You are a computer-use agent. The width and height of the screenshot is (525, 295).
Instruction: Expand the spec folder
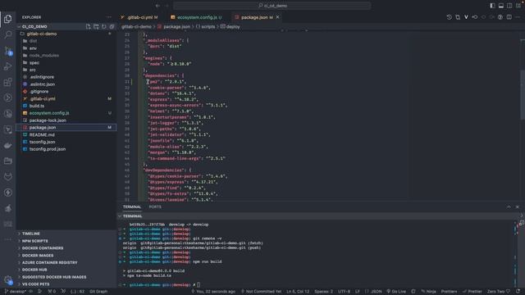click(66, 62)
